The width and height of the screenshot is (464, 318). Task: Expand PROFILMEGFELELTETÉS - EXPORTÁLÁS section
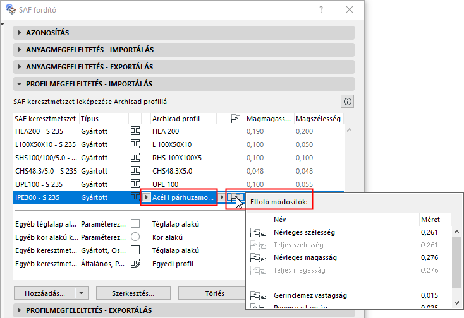click(x=184, y=310)
